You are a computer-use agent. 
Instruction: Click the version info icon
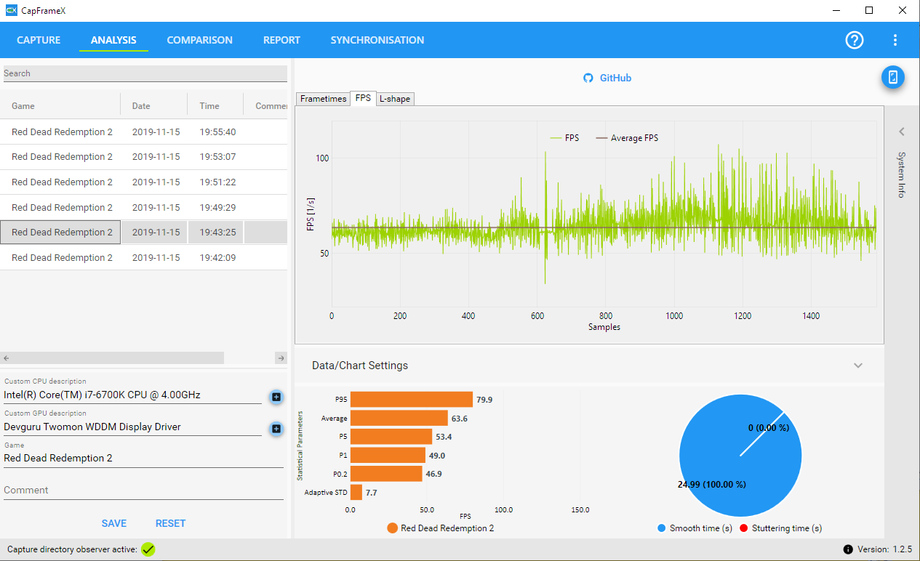pos(848,549)
